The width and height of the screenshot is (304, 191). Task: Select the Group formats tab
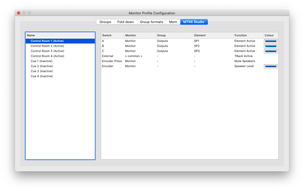151,22
